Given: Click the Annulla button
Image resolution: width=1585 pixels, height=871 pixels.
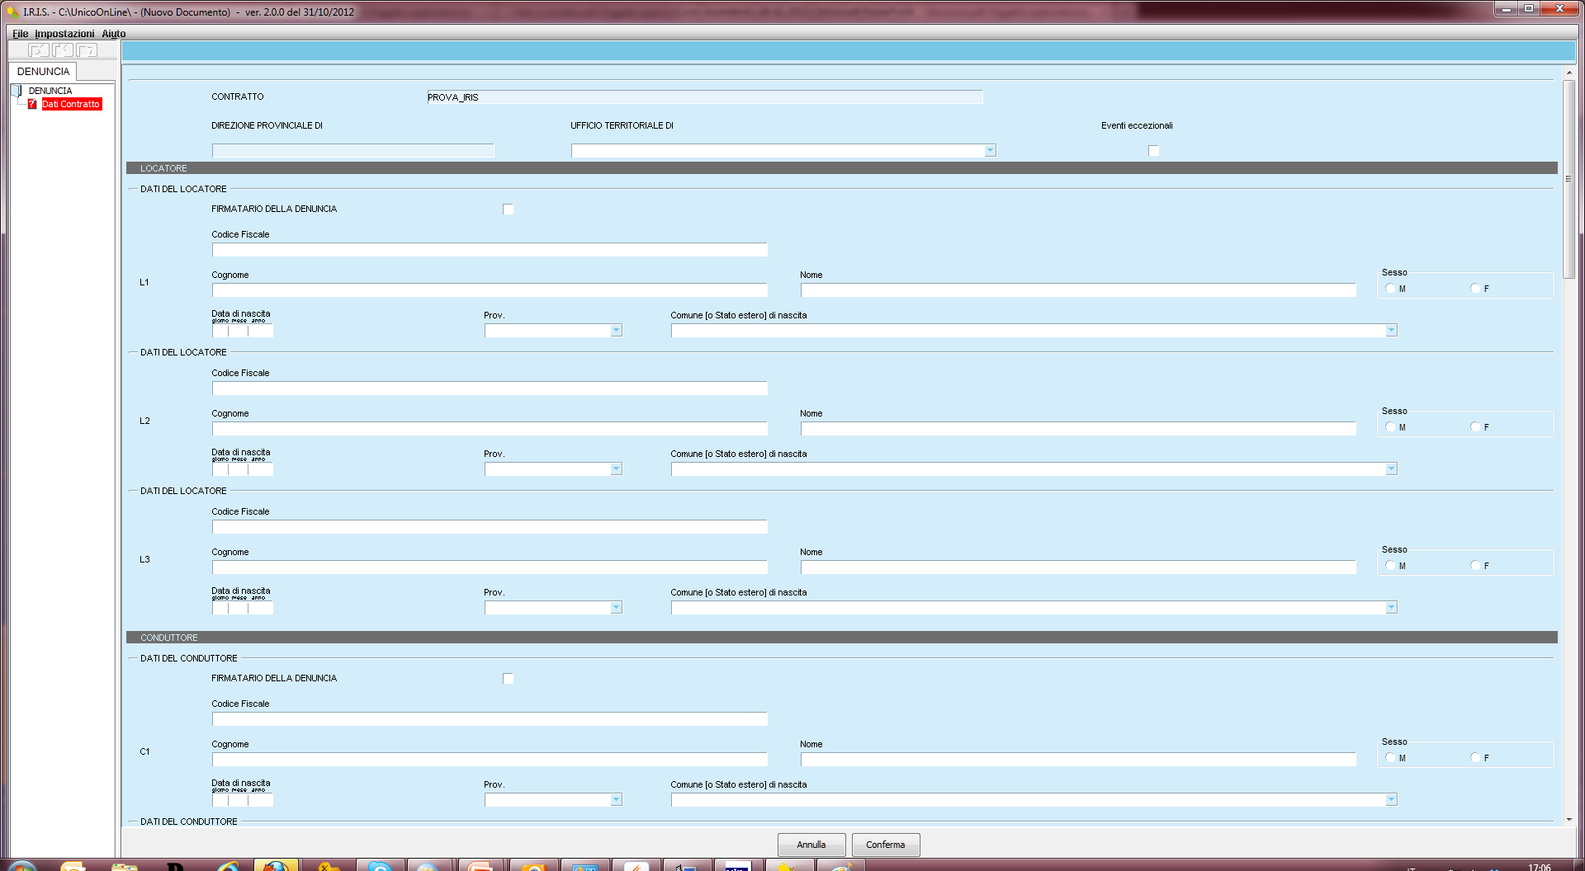Looking at the screenshot, I should [x=811, y=845].
